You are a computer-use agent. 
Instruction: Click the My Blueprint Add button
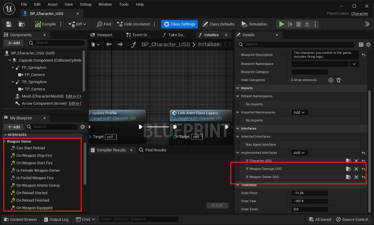pyautogui.click(x=13, y=127)
